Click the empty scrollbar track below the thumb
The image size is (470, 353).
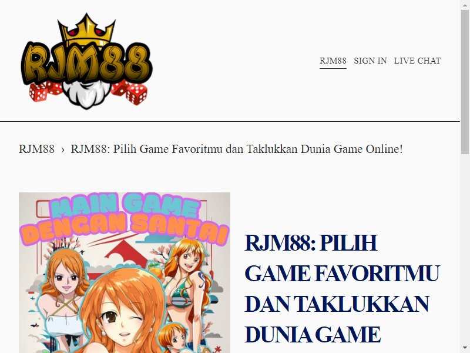[x=465, y=249]
